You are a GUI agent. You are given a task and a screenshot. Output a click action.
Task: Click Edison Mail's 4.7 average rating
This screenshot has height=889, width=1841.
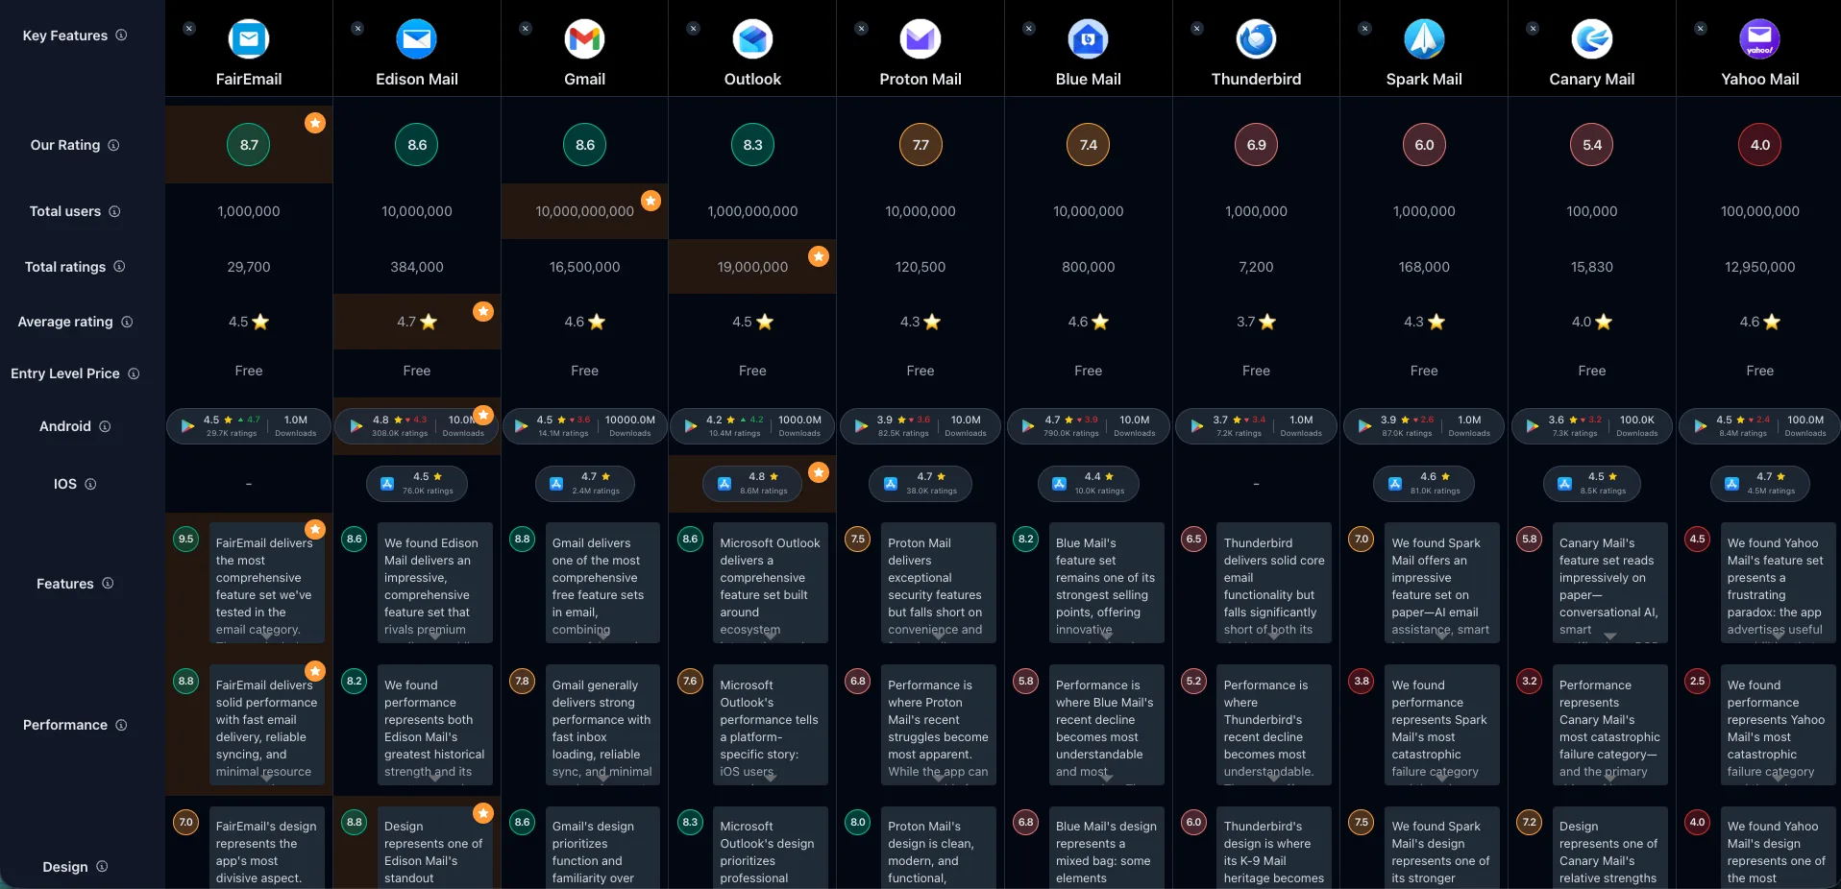417,322
